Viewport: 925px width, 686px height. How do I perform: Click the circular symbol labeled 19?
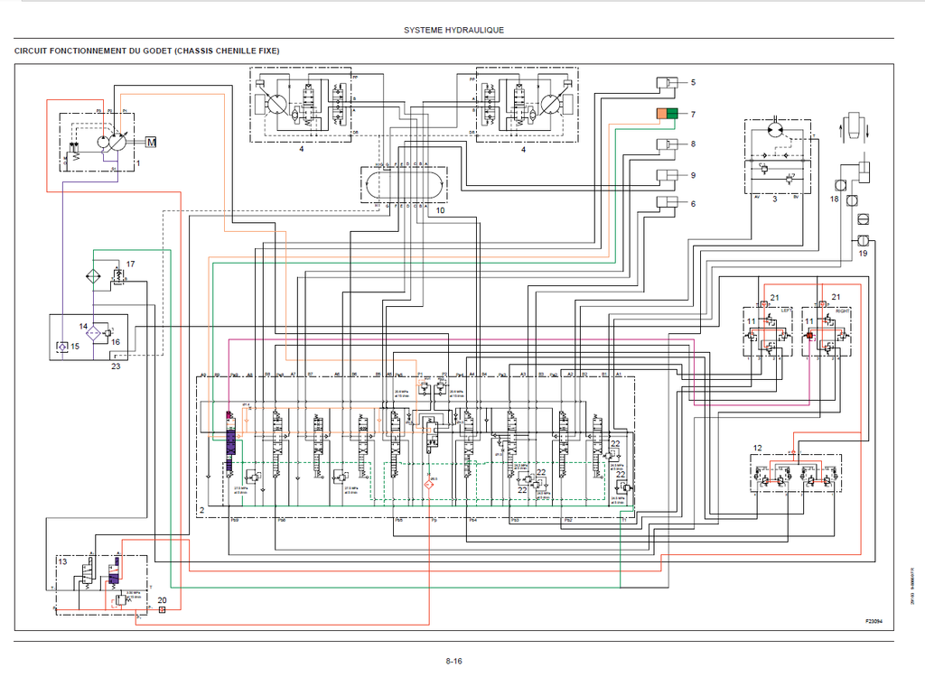(863, 240)
